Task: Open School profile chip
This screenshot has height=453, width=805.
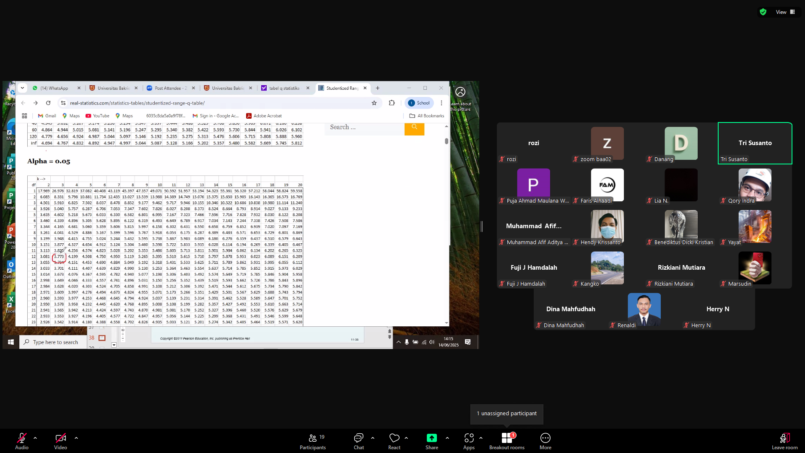Action: point(419,103)
